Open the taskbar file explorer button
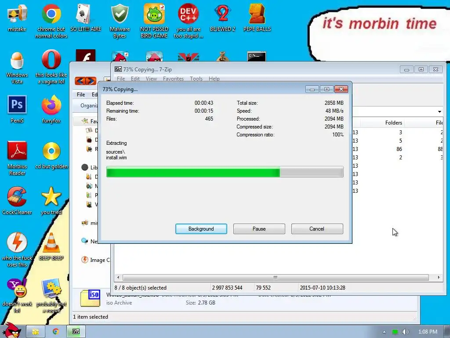Image resolution: width=450 pixels, height=338 pixels. 36,332
